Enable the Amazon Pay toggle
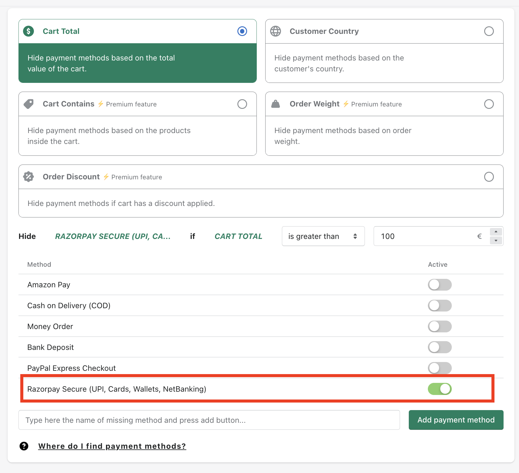 (440, 285)
